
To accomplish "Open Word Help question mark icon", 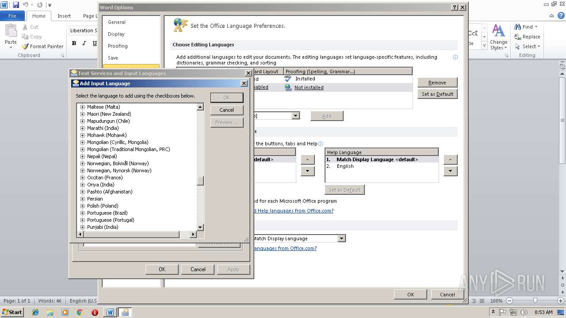I will pos(561,15).
